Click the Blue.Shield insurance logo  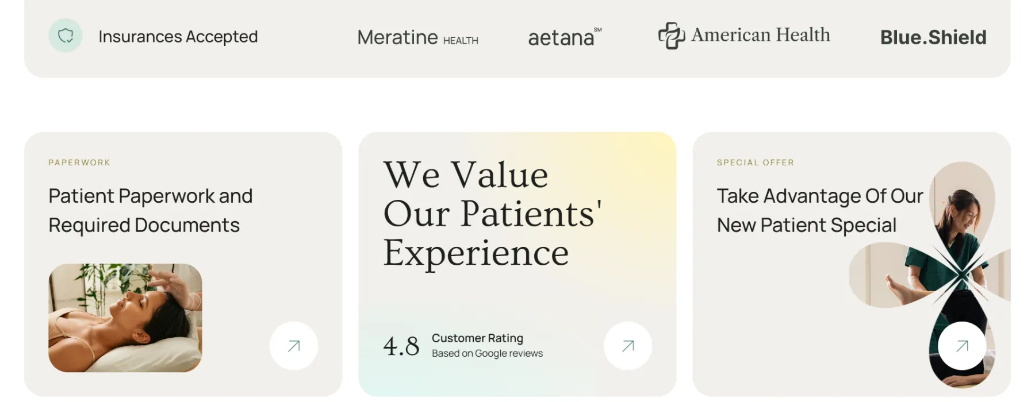tap(933, 38)
